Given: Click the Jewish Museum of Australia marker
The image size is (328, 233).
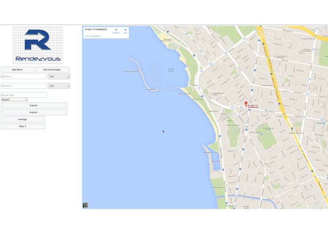Looking at the screenshot, I should 275,56.
